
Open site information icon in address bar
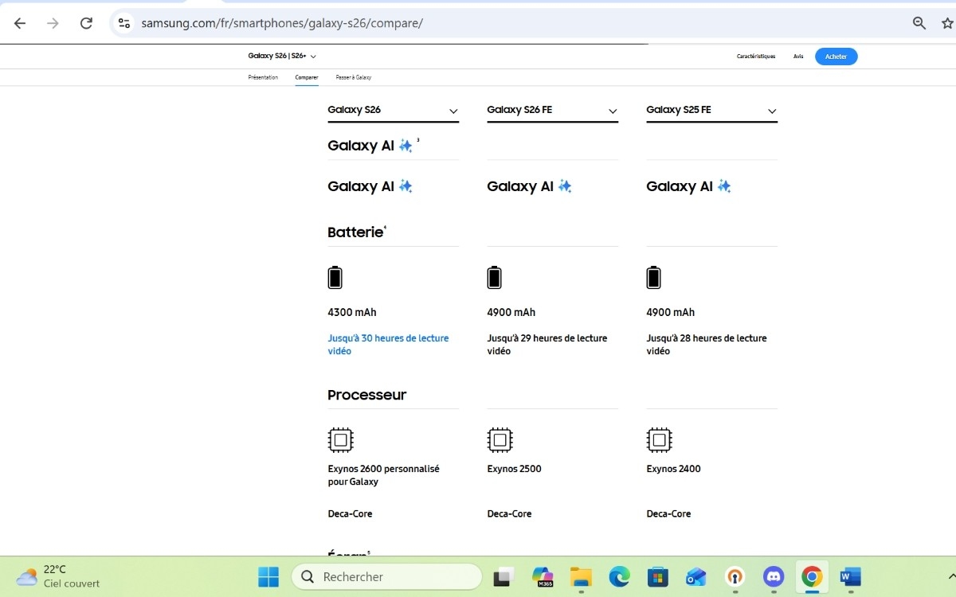point(123,23)
